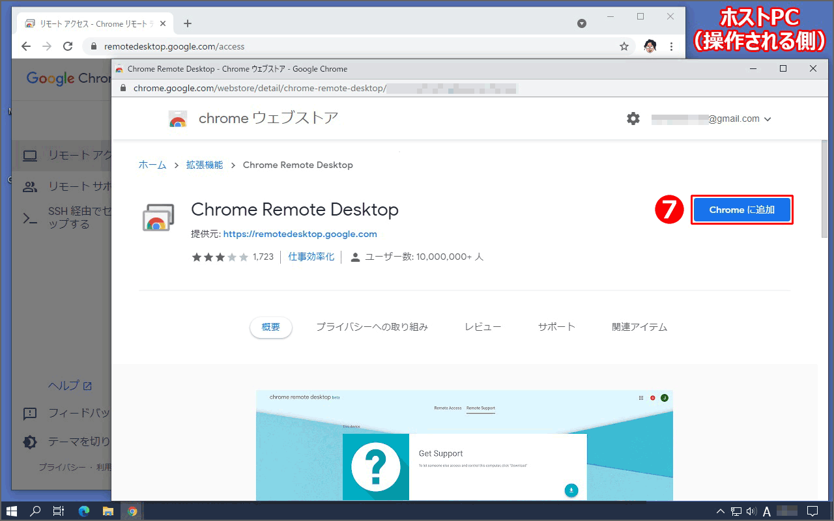834x521 pixels.
Task: Add Chrome Remote Desktop with 'Chrome に追加' button
Action: click(x=741, y=210)
